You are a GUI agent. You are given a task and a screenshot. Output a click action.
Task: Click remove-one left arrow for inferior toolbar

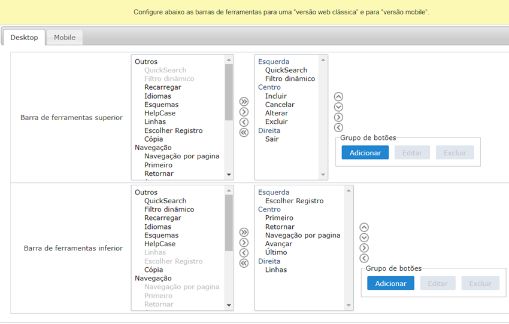[244, 253]
